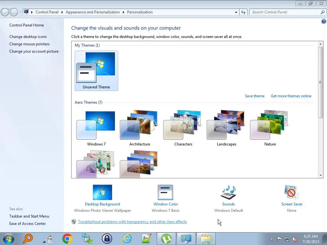This screenshot has height=245, width=327.
Task: Click Control Panel breadcrumb
Action: pos(47,12)
